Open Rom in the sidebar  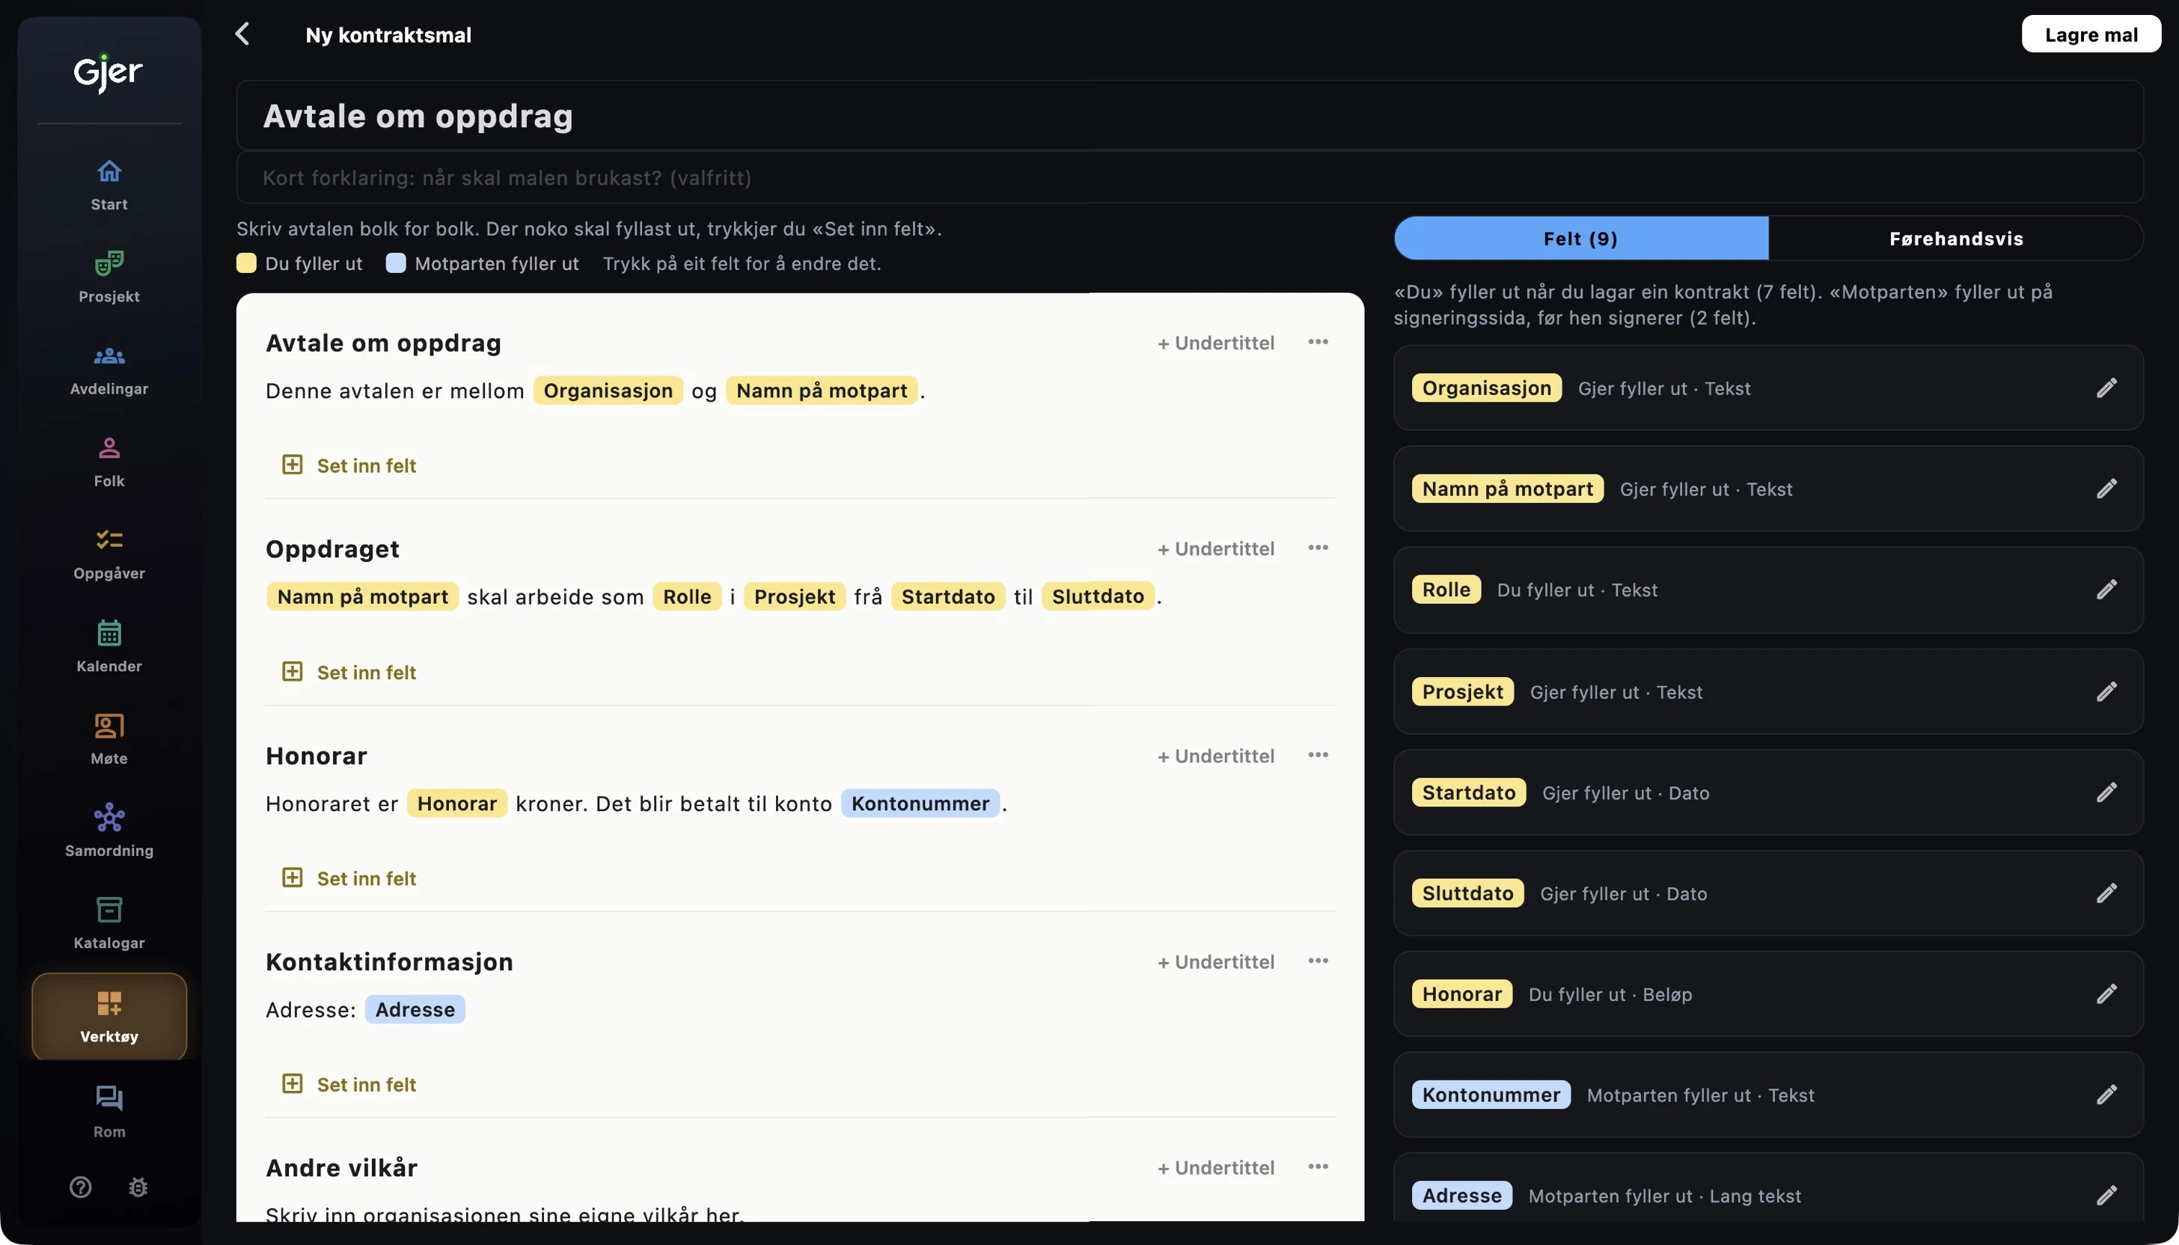coord(109,1112)
